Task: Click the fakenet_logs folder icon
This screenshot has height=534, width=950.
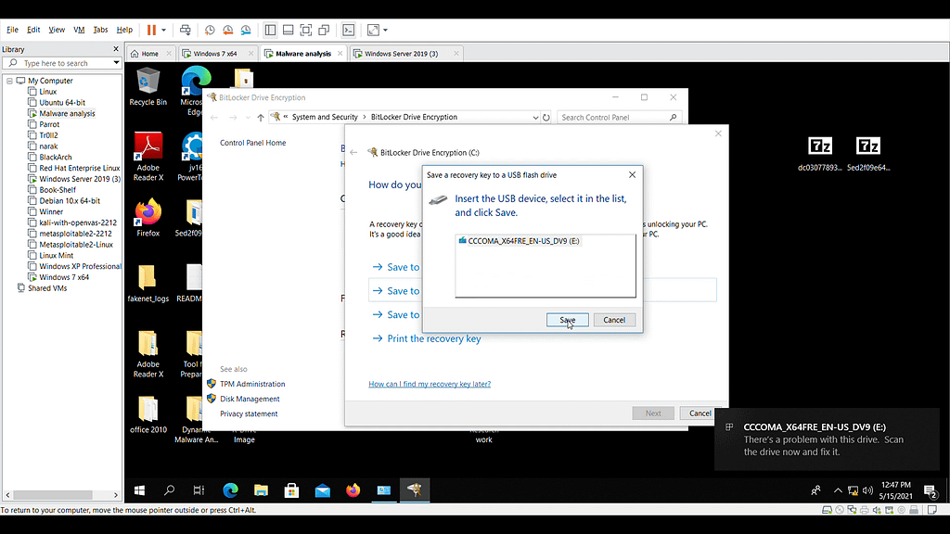Action: [148, 284]
